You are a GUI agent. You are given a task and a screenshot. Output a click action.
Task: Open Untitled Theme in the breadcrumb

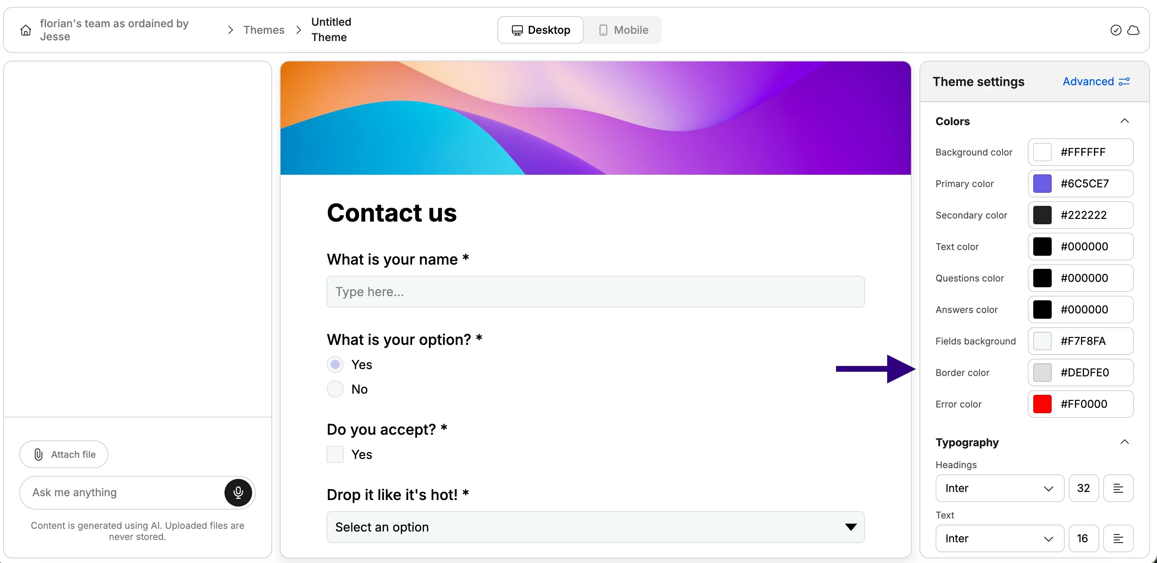(x=331, y=30)
